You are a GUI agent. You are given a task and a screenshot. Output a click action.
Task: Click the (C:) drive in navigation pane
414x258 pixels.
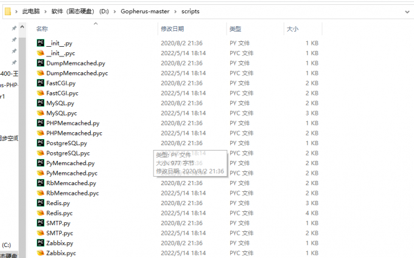click(6, 245)
